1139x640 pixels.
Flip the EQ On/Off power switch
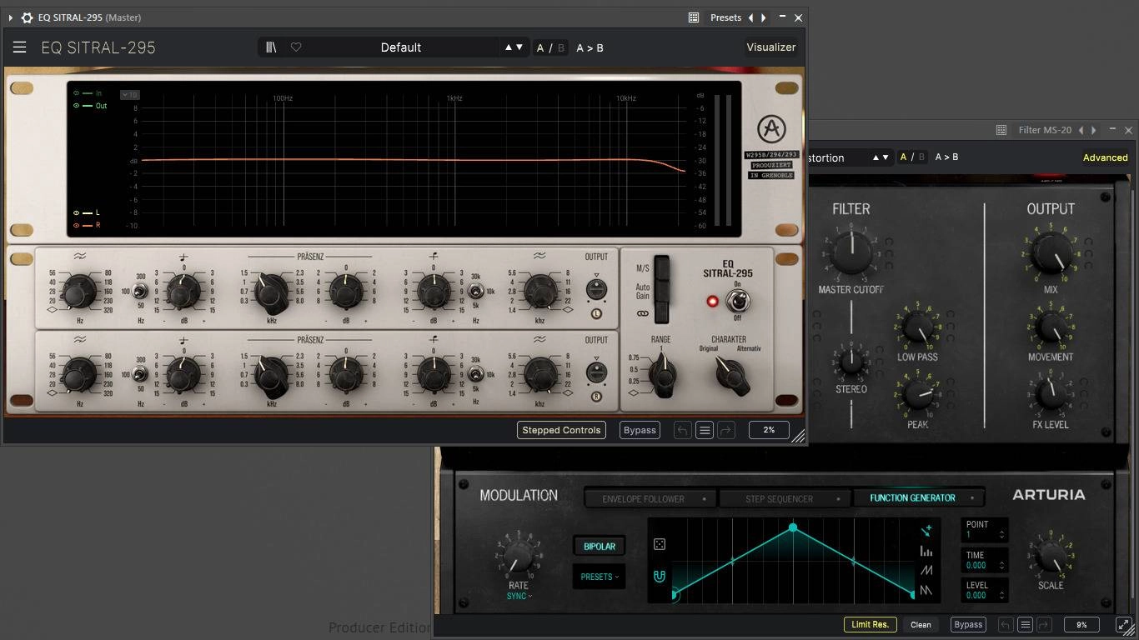[x=736, y=299]
